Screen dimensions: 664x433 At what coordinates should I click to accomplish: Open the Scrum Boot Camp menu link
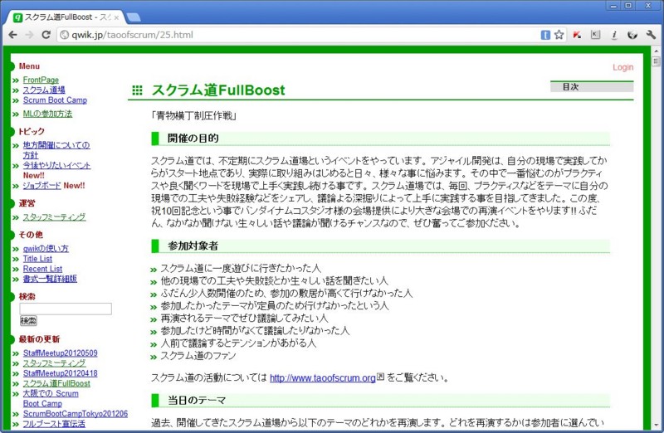(x=55, y=100)
